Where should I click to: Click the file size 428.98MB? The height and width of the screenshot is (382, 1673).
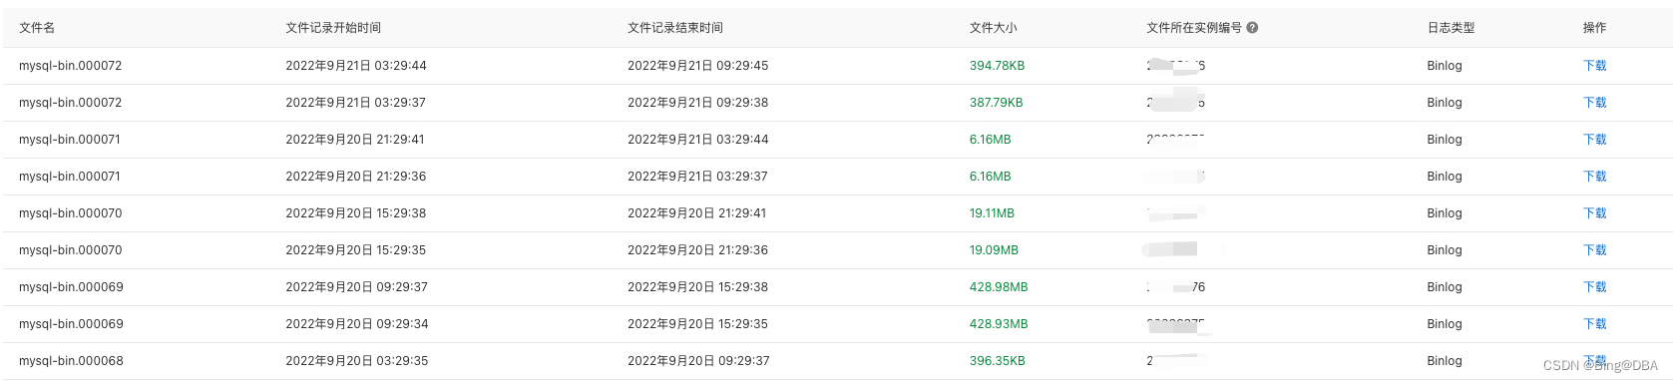click(x=999, y=287)
